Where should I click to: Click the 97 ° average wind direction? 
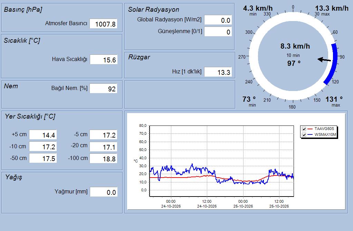[294, 63]
